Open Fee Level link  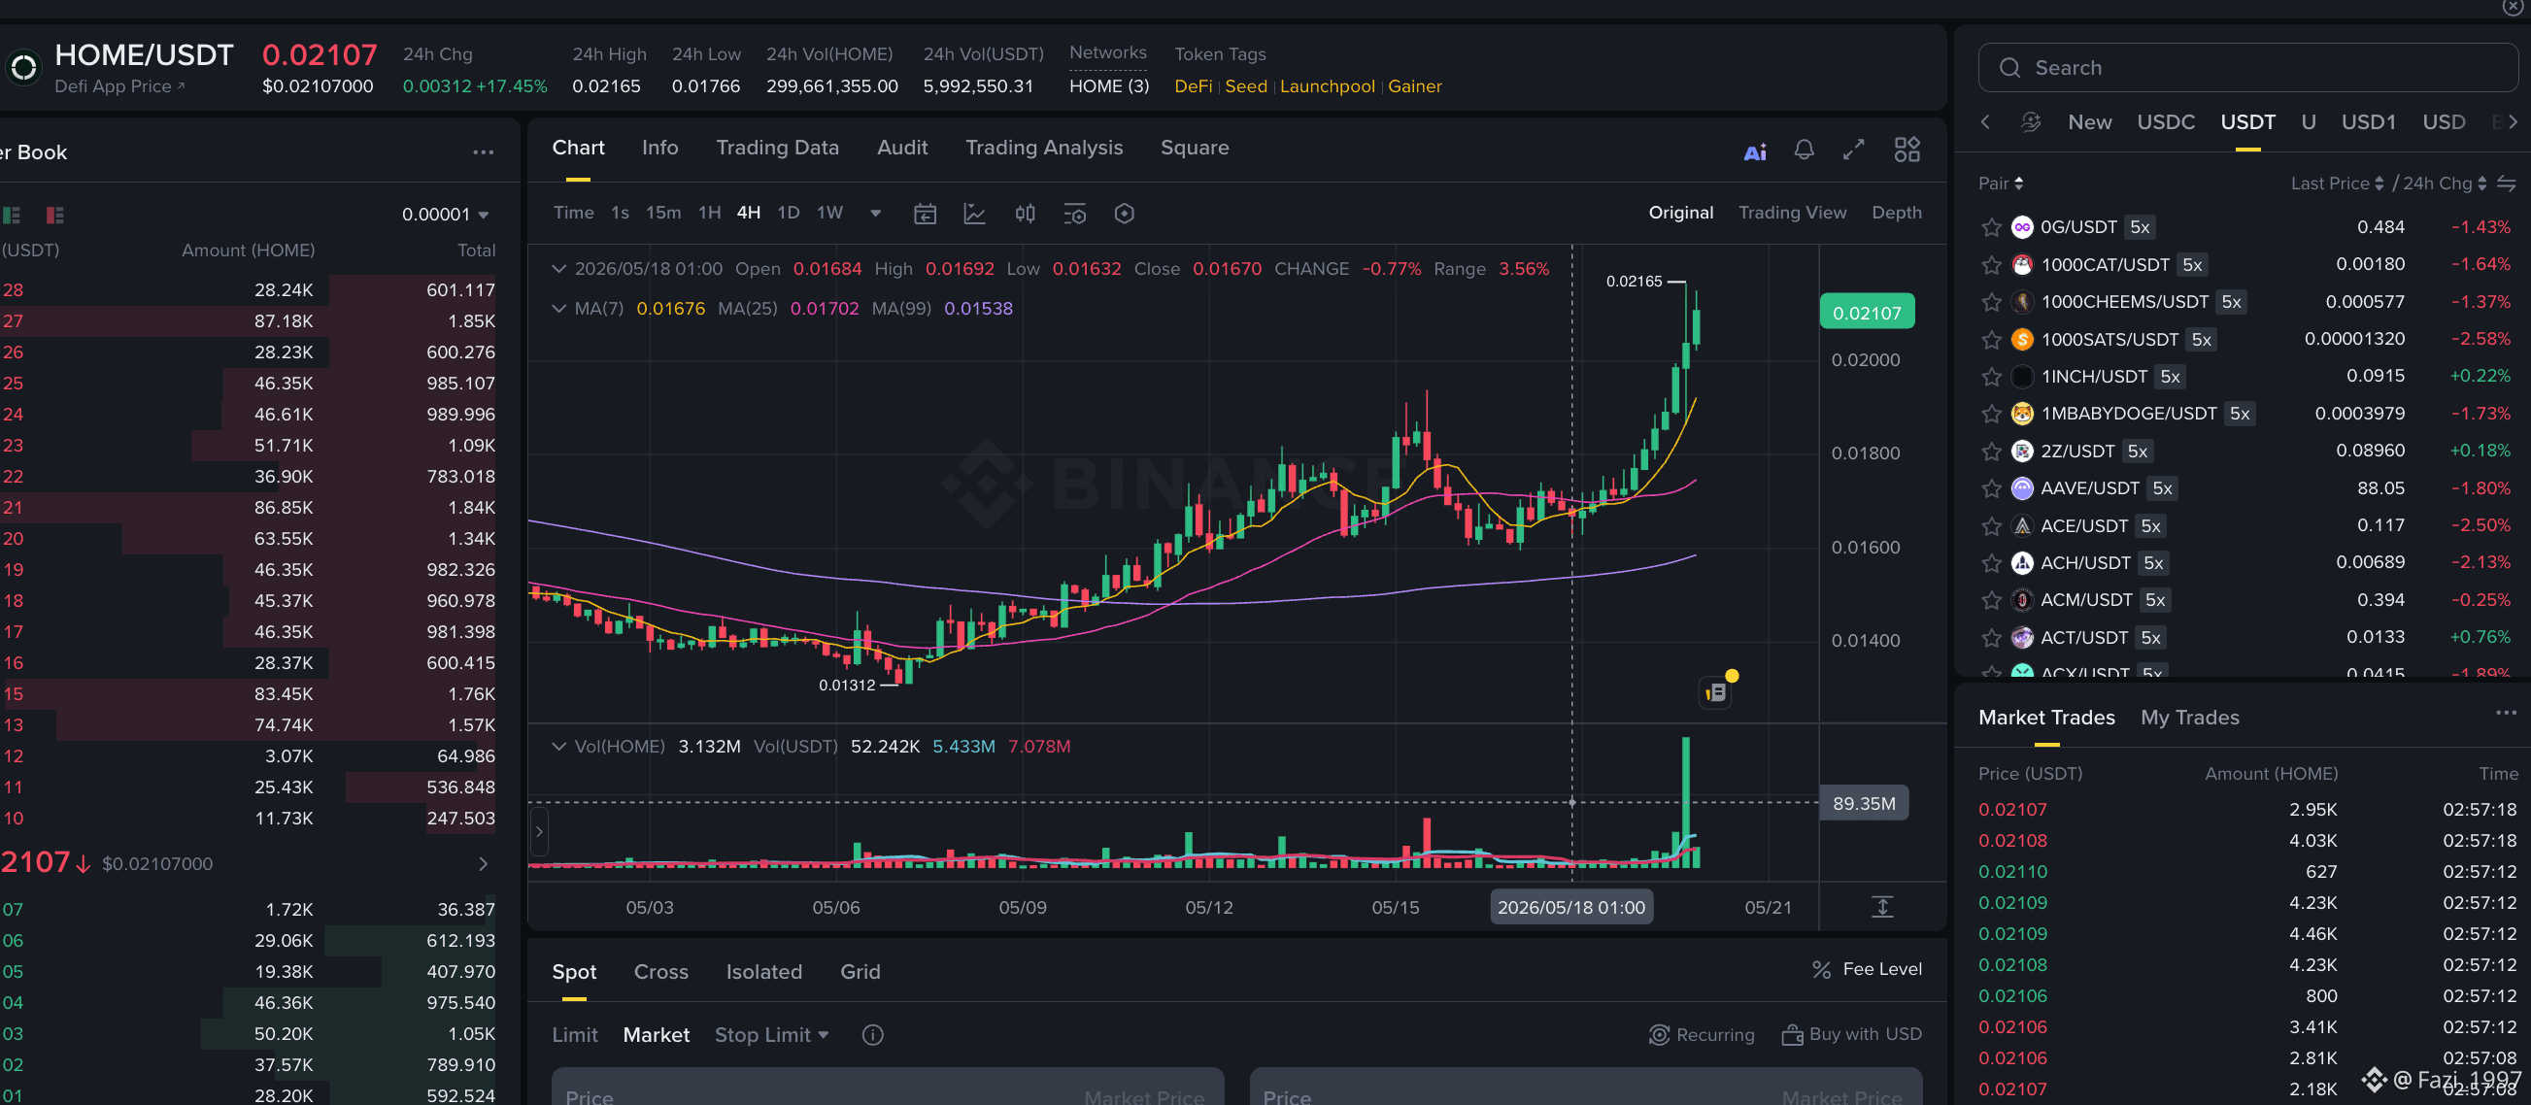(1866, 969)
